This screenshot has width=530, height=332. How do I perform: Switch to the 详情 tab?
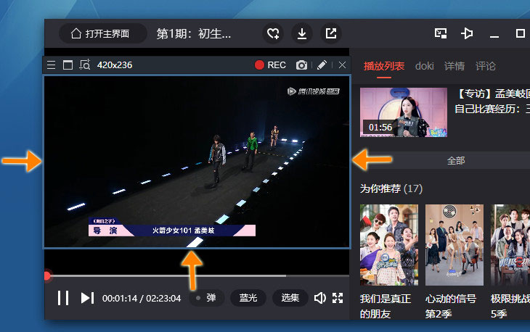coord(454,66)
